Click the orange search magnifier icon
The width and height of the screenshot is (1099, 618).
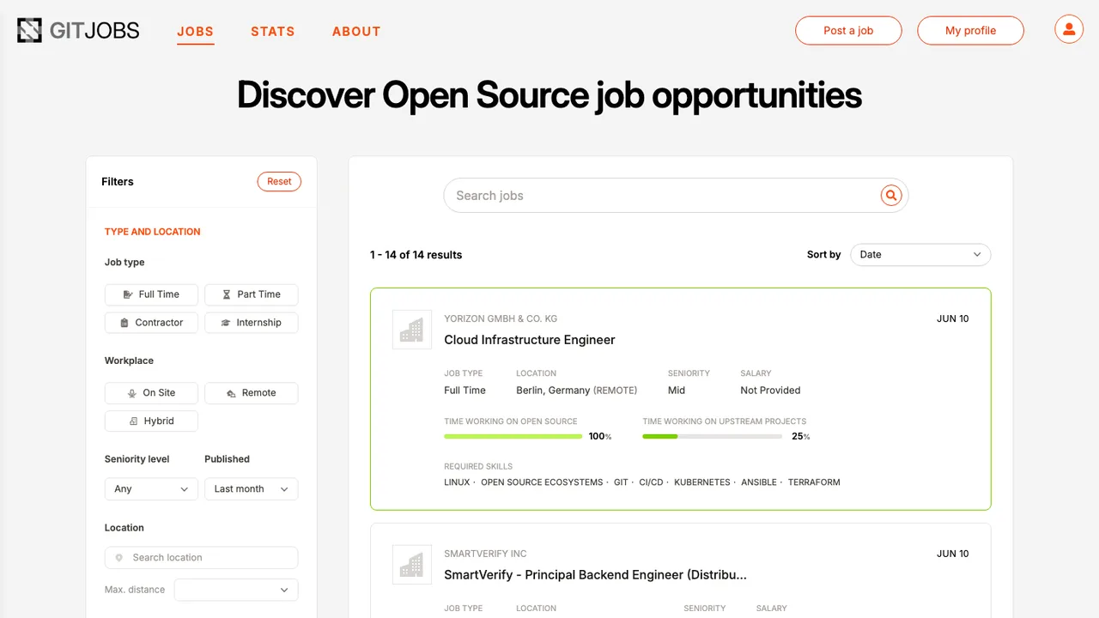pyautogui.click(x=891, y=196)
